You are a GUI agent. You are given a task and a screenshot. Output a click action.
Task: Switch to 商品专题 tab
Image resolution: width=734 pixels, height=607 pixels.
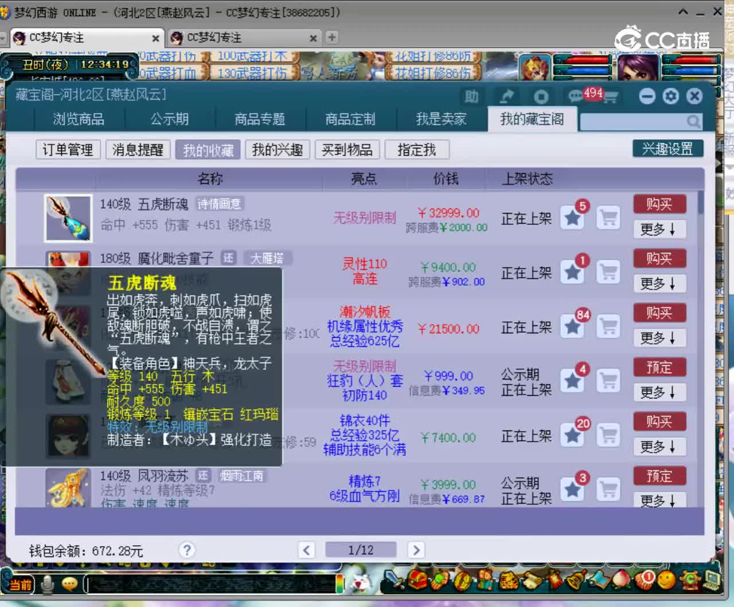[260, 119]
